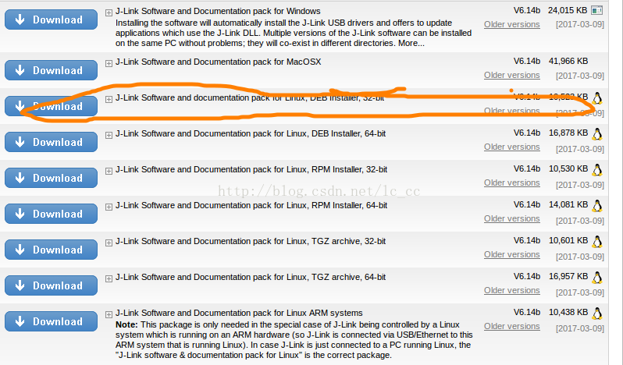Select the 'Linux, RPM Installer, 32-bit' title

pos(336,169)
